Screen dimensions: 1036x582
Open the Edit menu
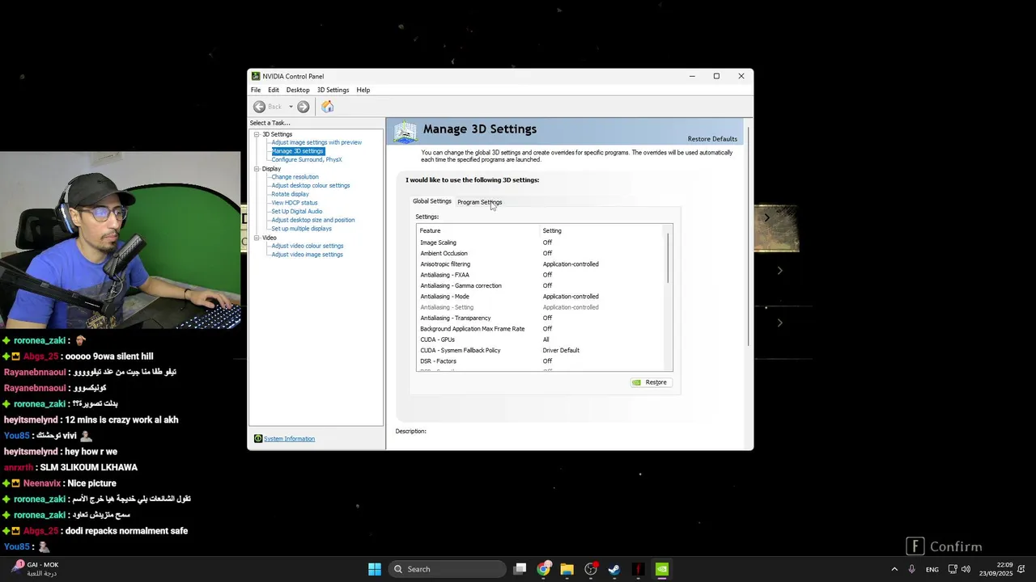click(x=274, y=90)
